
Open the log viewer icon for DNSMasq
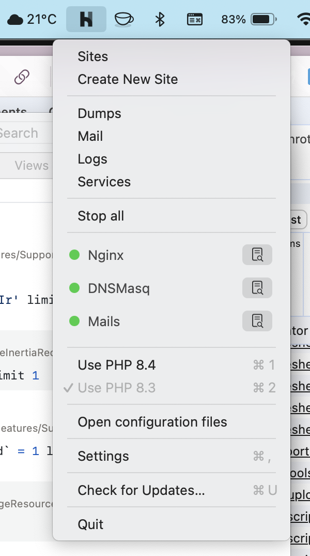[x=257, y=288]
